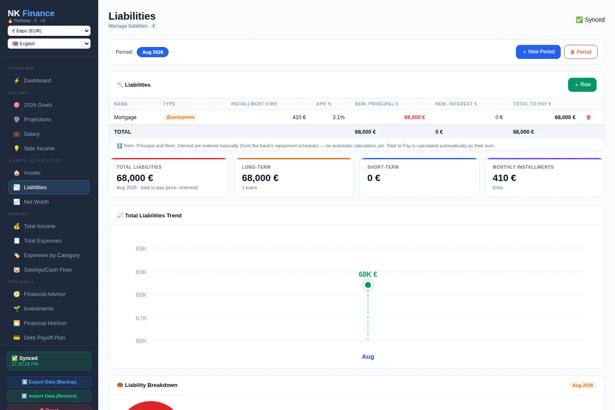Select the Aug 2026 period pill
615x410 pixels.
[x=152, y=52]
